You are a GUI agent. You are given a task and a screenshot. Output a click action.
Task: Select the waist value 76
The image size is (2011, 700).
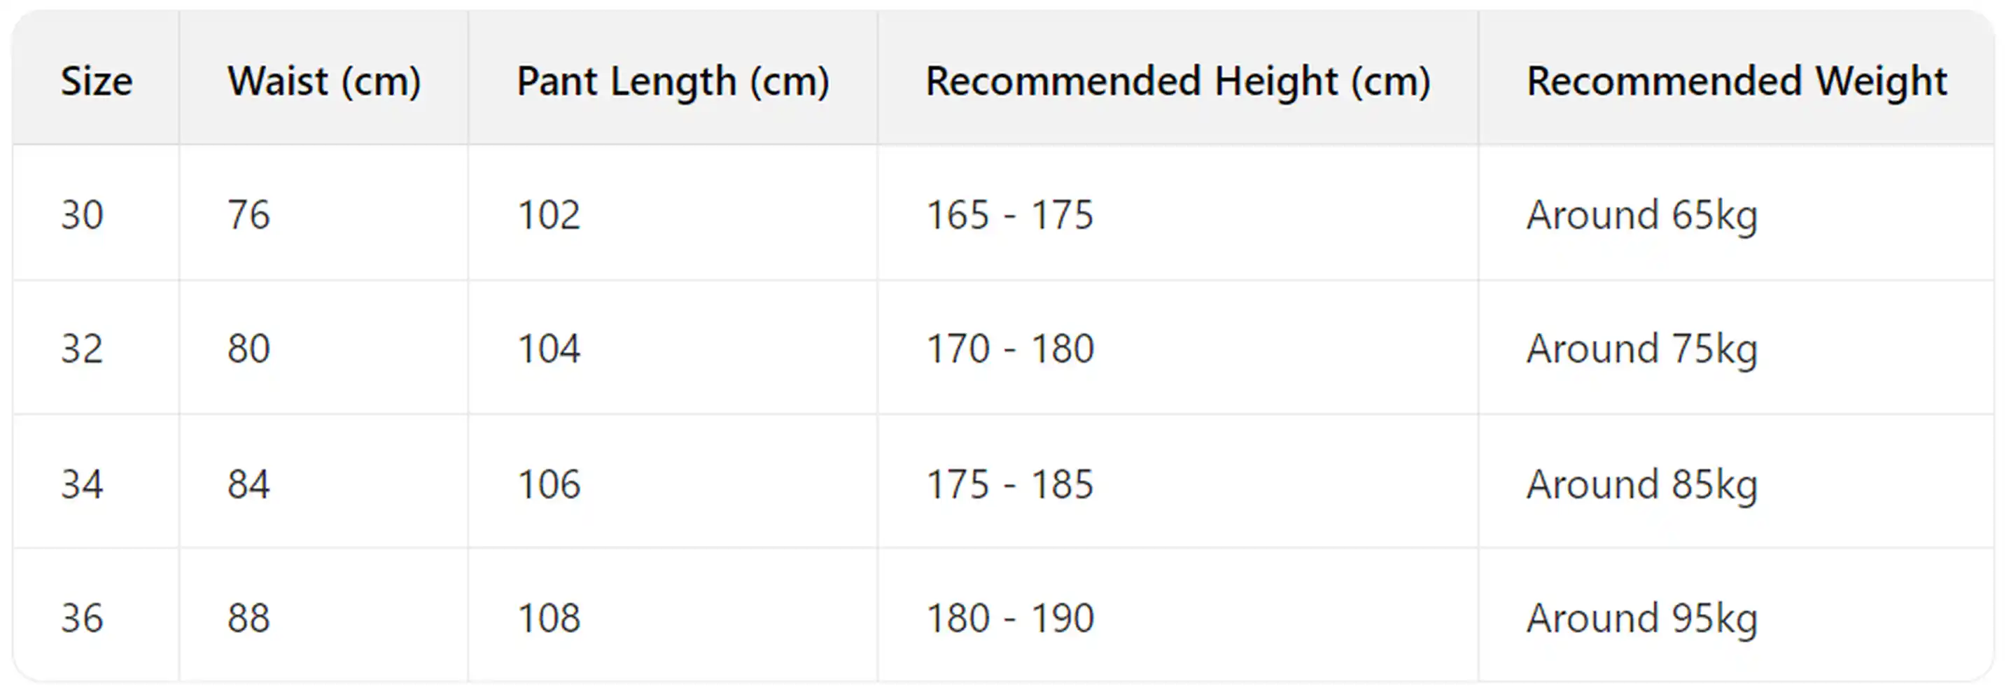click(248, 215)
